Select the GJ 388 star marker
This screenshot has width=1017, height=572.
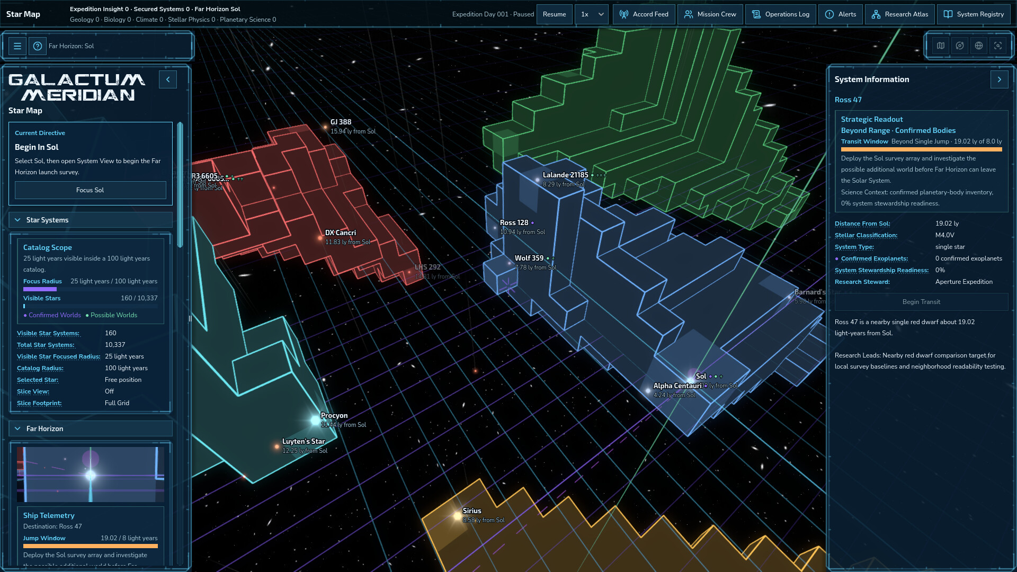325,127
